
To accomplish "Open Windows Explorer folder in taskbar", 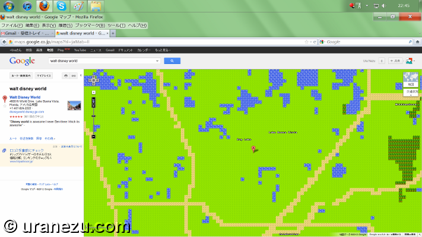I will (96, 6).
